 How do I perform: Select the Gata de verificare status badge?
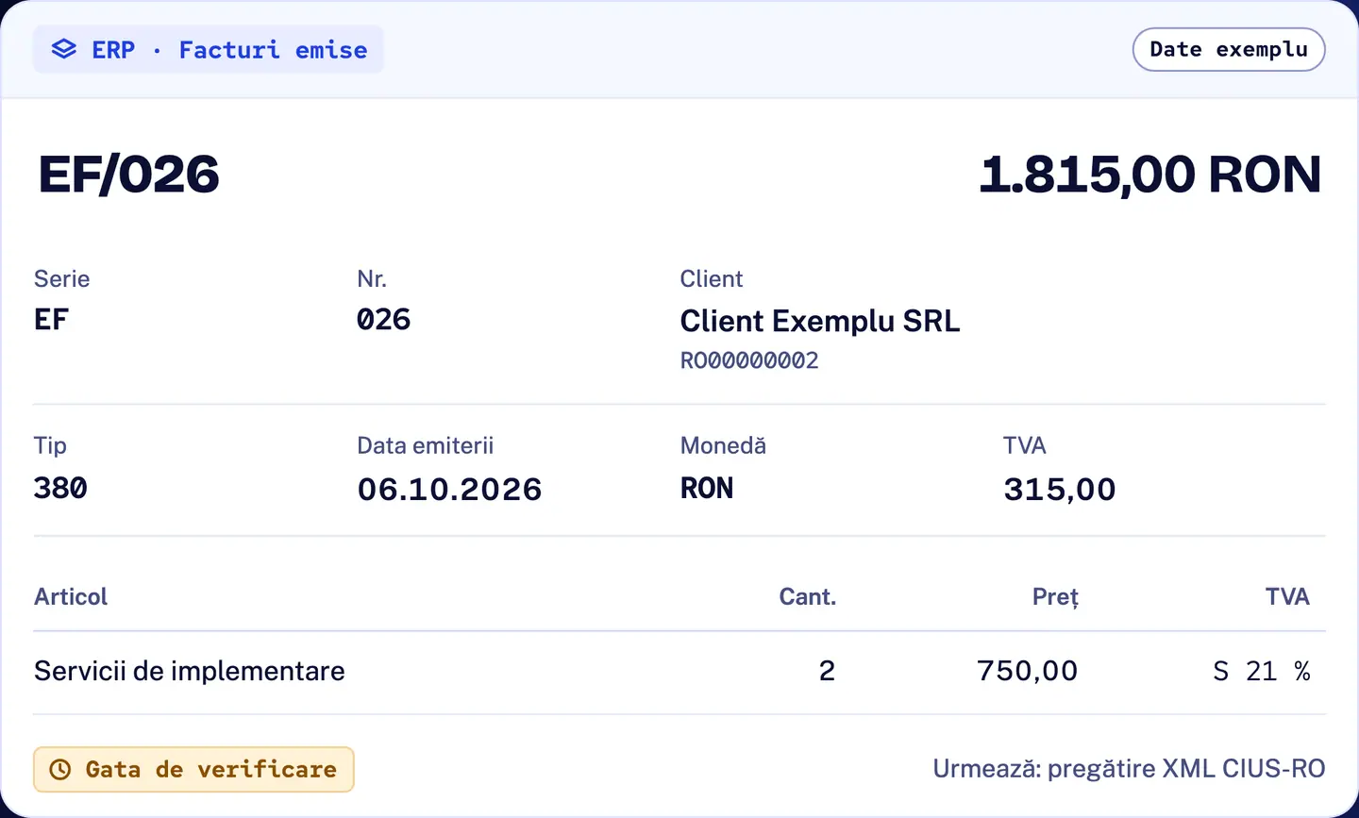pyautogui.click(x=193, y=770)
